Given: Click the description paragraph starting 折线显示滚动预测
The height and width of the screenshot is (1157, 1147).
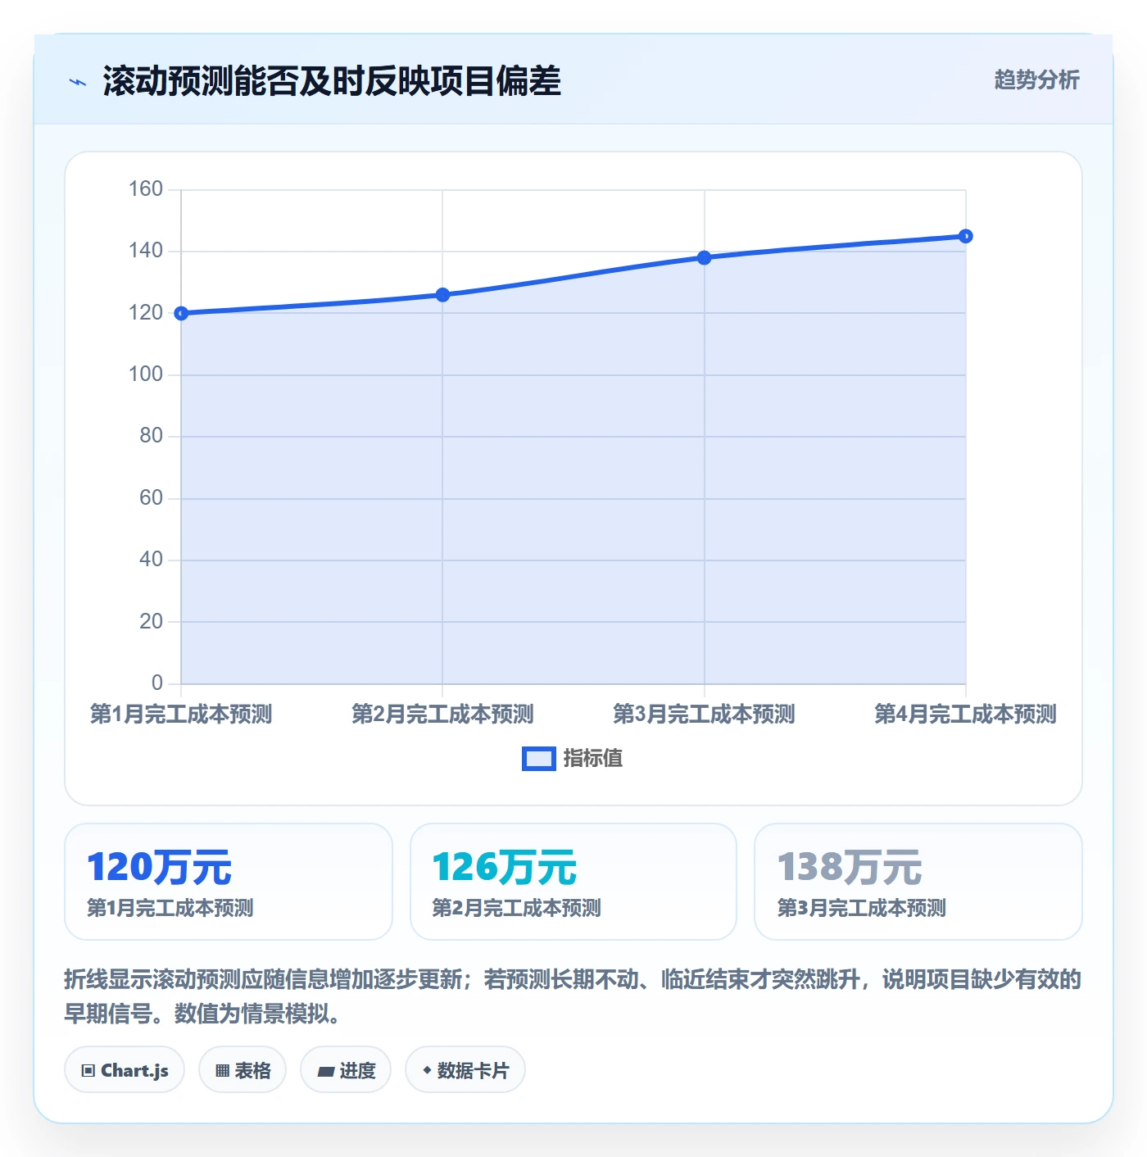Looking at the screenshot, I should [573, 996].
